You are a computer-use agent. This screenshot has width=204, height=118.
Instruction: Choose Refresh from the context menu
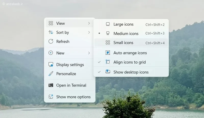(69, 41)
